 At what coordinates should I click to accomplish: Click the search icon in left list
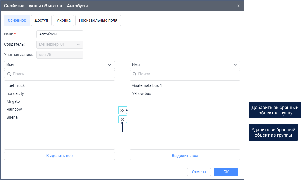(x=9, y=74)
